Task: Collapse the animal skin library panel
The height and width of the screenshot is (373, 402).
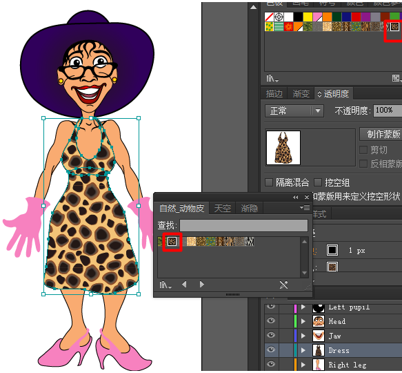Action: pos(296,198)
